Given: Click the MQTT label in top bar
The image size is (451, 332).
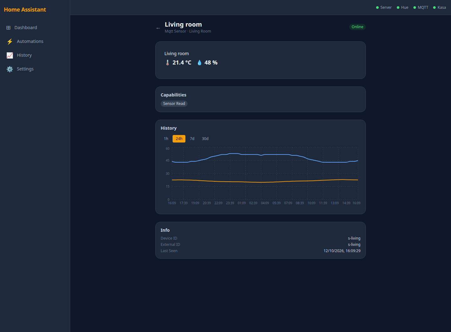Looking at the screenshot, I should click(x=423, y=8).
